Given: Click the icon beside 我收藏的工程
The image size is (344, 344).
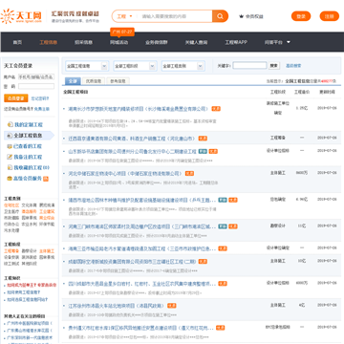Looking at the screenshot, I should [x=10, y=167].
